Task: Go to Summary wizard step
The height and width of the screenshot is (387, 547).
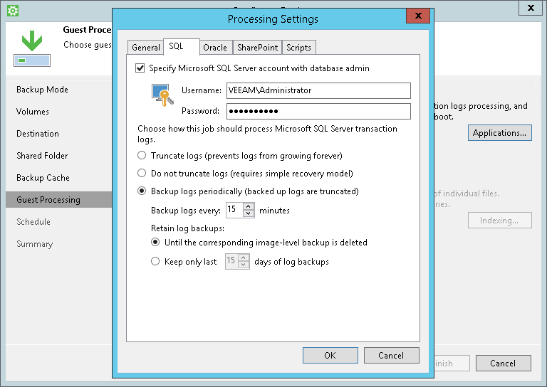Action: point(34,244)
